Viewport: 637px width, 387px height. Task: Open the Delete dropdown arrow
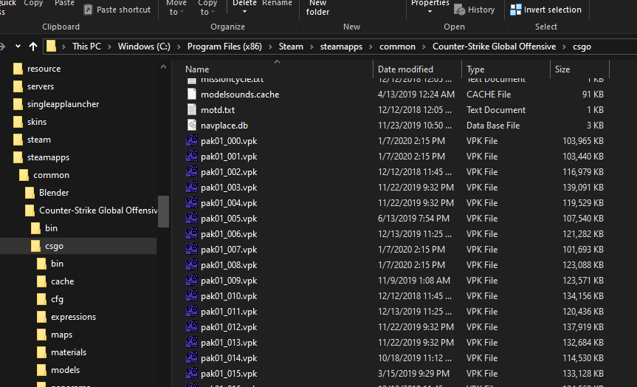244,12
